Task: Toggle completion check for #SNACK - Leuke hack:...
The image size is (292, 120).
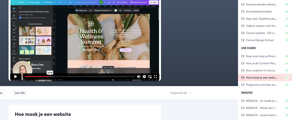Action: click(287, 115)
